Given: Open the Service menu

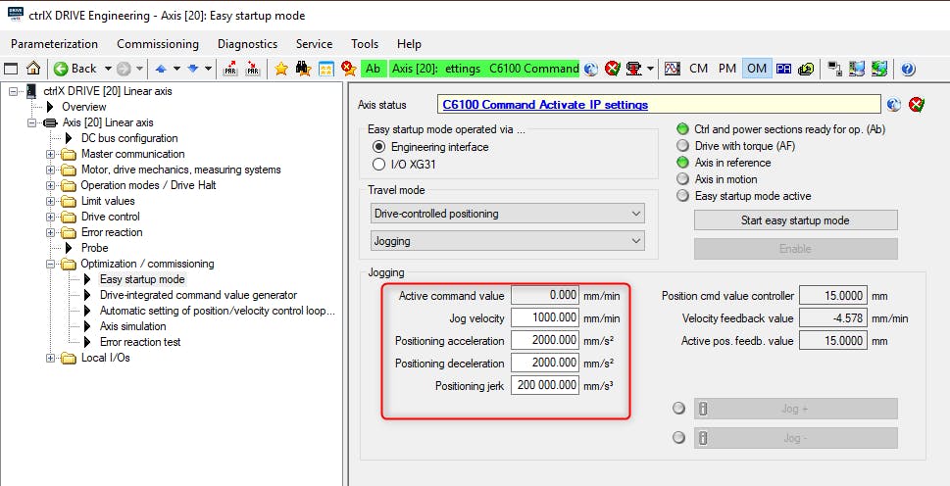Looking at the screenshot, I should 314,43.
